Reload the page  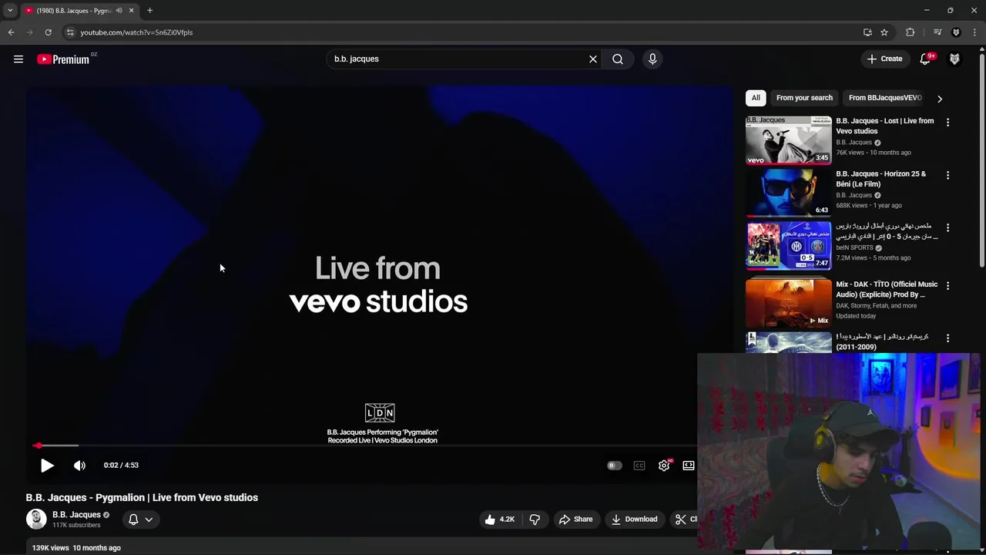tap(48, 32)
